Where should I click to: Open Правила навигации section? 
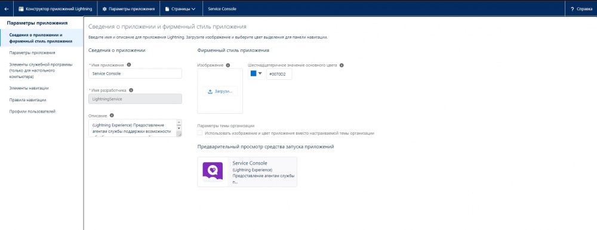(x=28, y=100)
